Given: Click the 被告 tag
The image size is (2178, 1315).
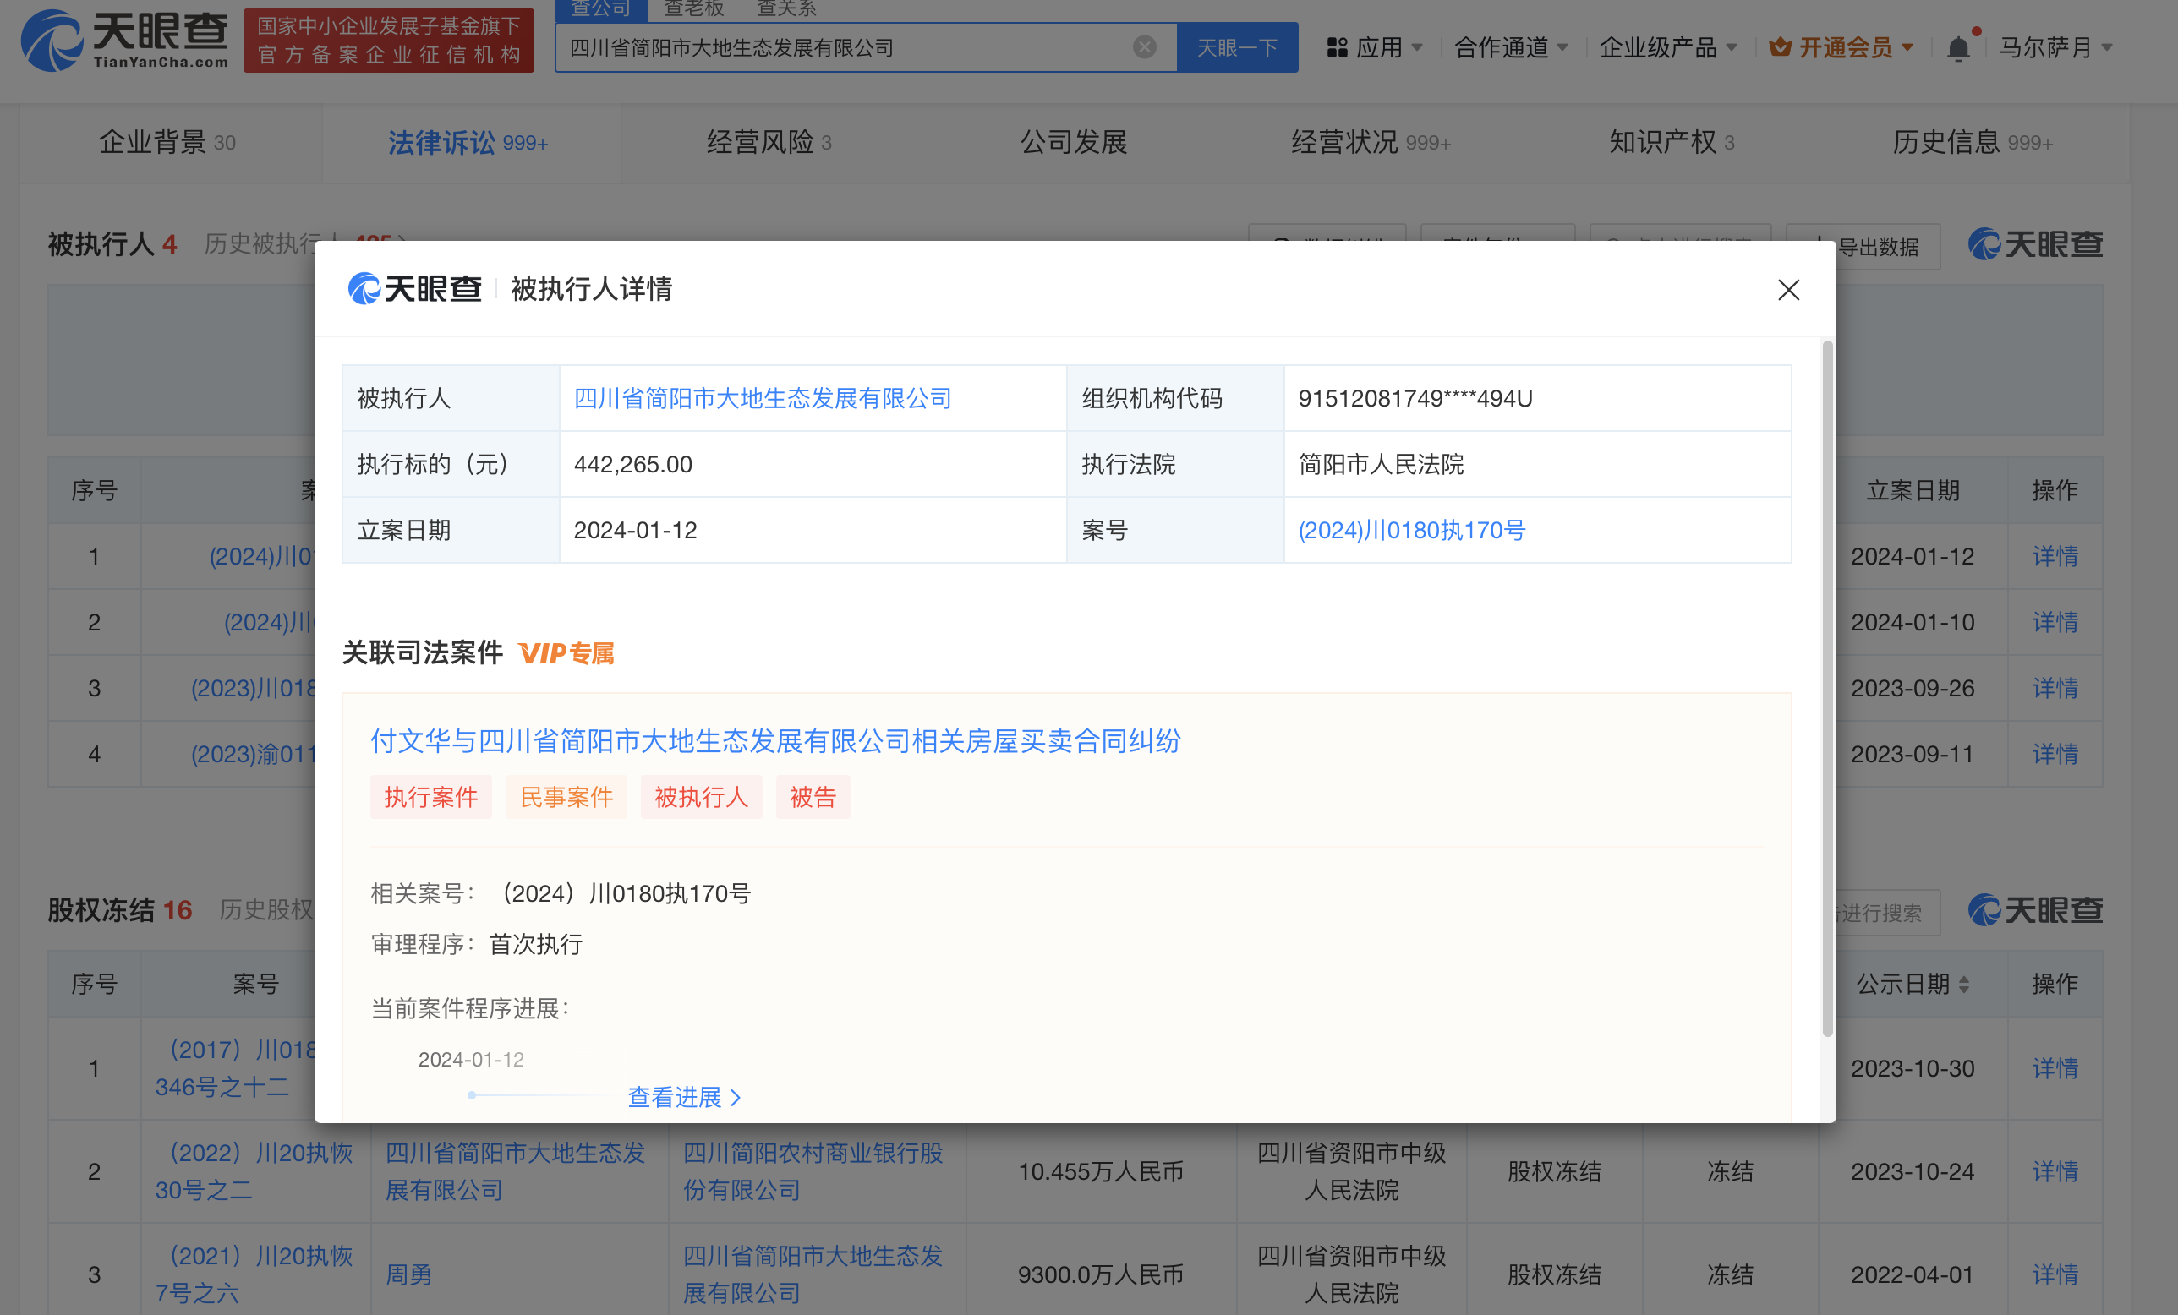Looking at the screenshot, I should 813,797.
